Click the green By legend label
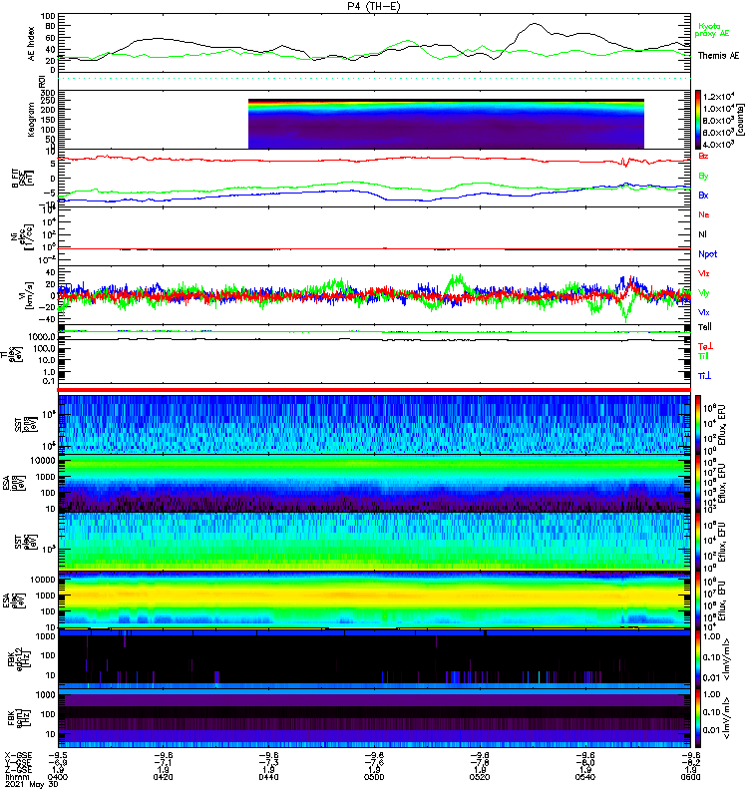 pos(703,176)
